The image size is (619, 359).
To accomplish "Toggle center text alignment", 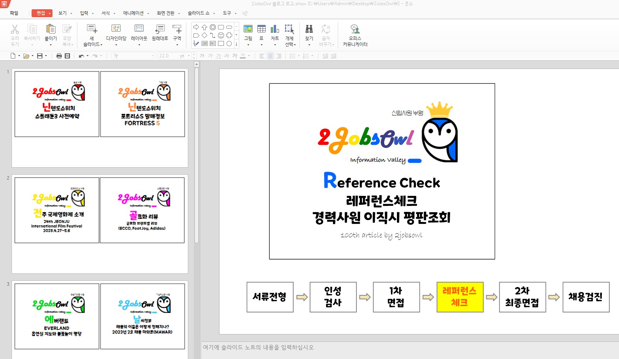I will tap(270, 56).
